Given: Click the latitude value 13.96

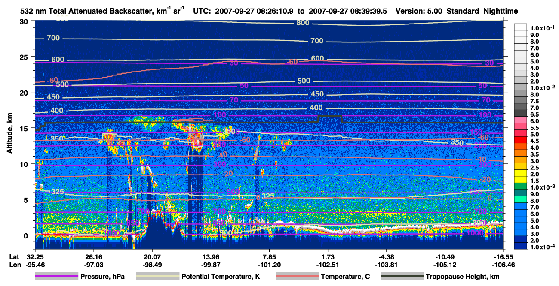Looking at the screenshot, I should click(211, 256).
